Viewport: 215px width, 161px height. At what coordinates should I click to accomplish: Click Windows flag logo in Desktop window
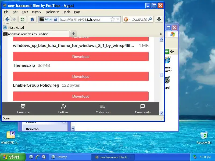(x=173, y=34)
